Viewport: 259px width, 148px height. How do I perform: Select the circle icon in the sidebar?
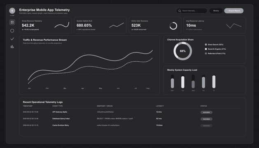12,31
